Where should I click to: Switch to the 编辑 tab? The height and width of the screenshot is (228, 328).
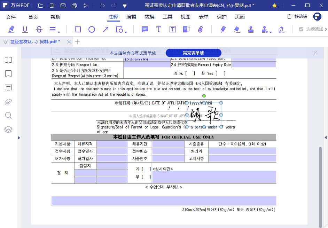pos(131,17)
